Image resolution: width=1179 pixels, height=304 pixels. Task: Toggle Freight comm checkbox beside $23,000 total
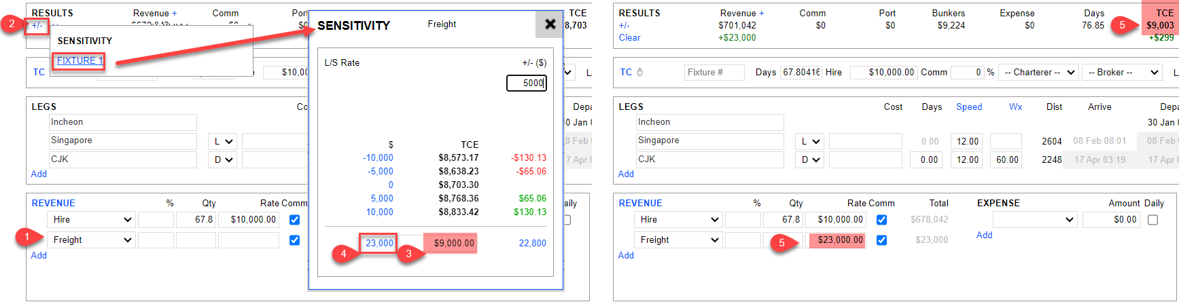(x=881, y=240)
